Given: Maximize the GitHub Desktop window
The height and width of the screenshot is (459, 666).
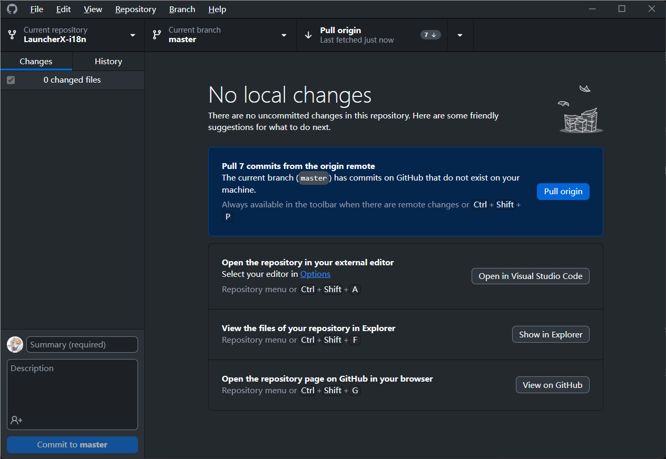Looking at the screenshot, I should 622,9.
